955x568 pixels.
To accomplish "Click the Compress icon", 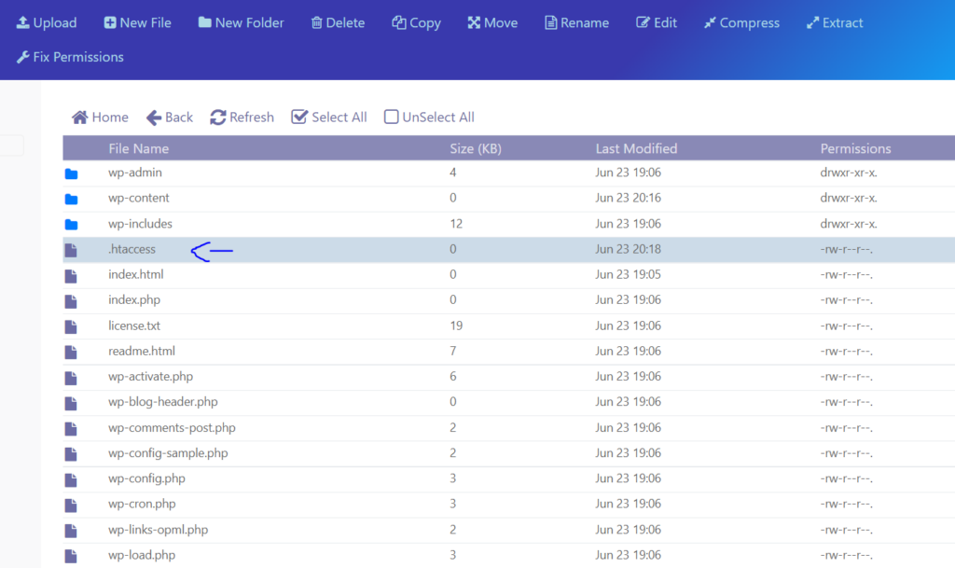I will tap(710, 22).
